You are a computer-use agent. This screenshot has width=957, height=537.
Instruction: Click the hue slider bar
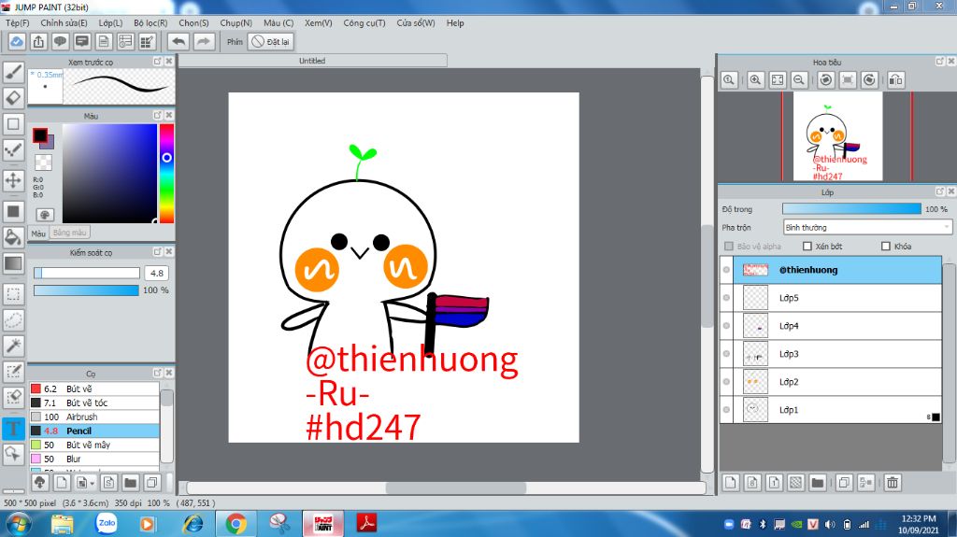coord(166,174)
